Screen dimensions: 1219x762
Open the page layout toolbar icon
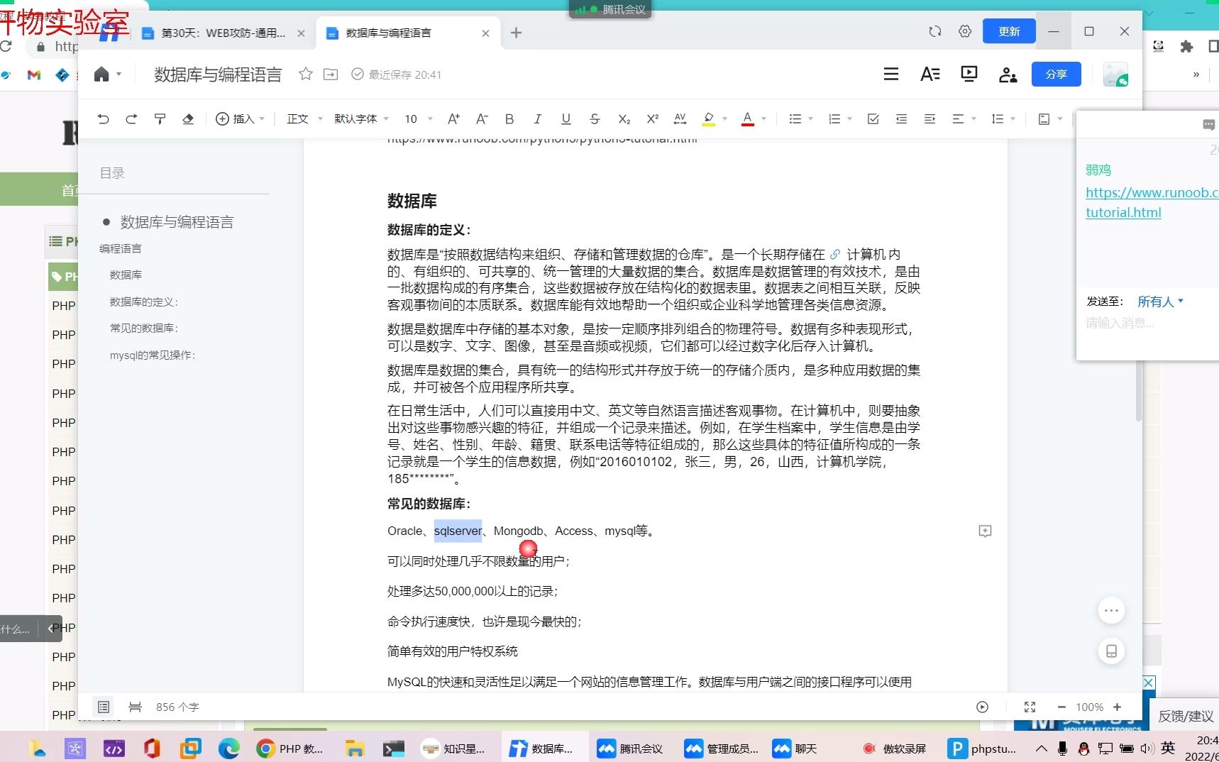1044,119
